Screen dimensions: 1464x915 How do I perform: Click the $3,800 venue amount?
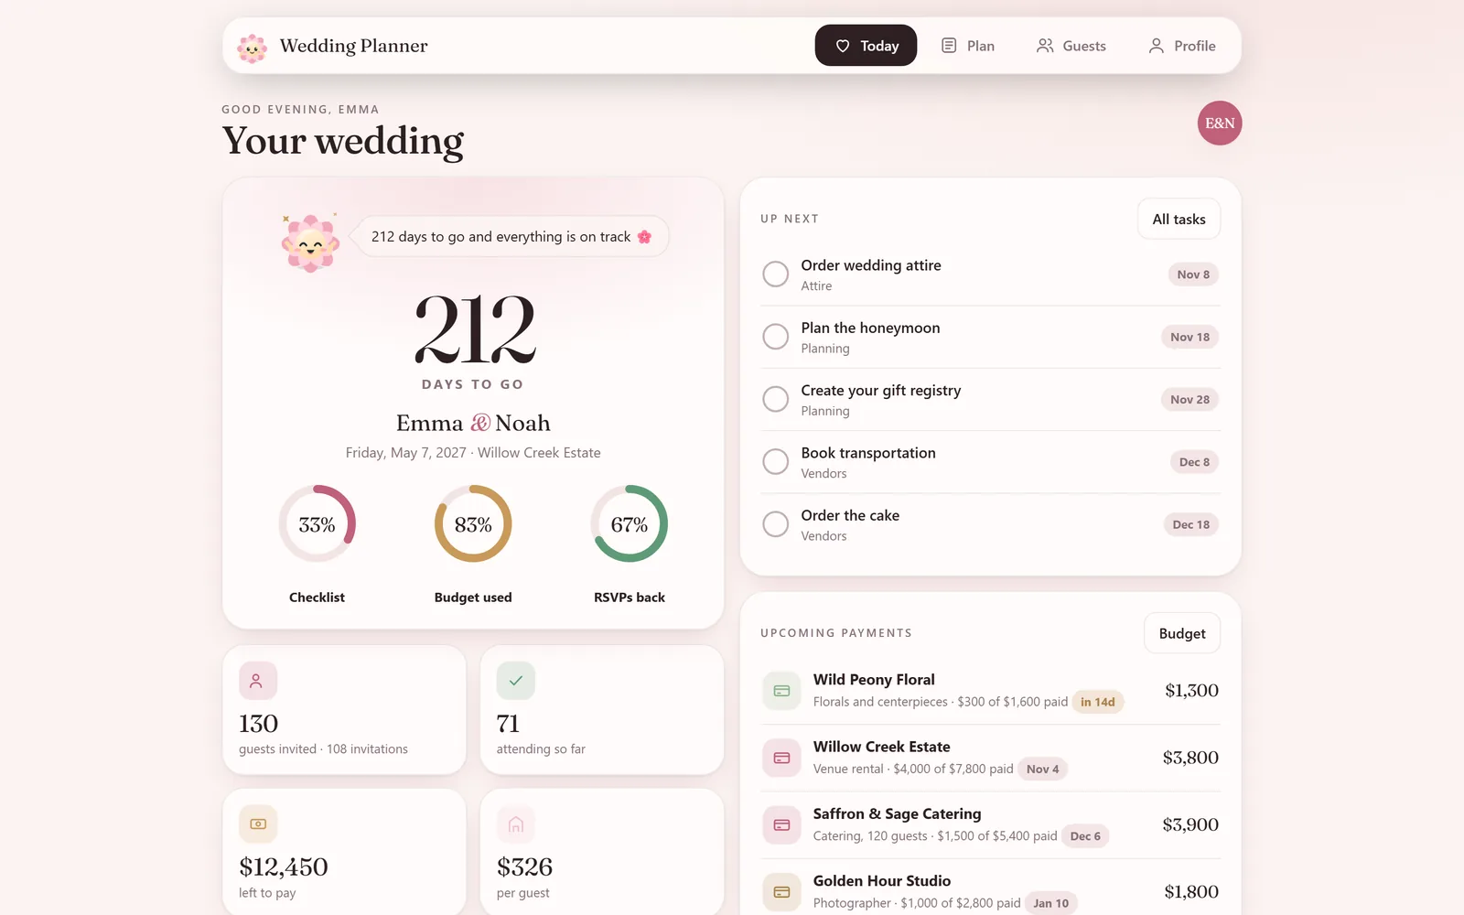[x=1190, y=758]
